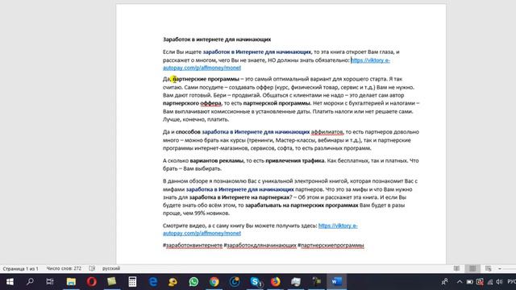
Task: Launch Firefox from the taskbar
Action: pyautogui.click(x=276, y=282)
